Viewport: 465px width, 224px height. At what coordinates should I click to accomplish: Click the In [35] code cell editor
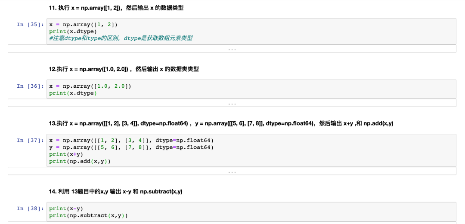251,31
